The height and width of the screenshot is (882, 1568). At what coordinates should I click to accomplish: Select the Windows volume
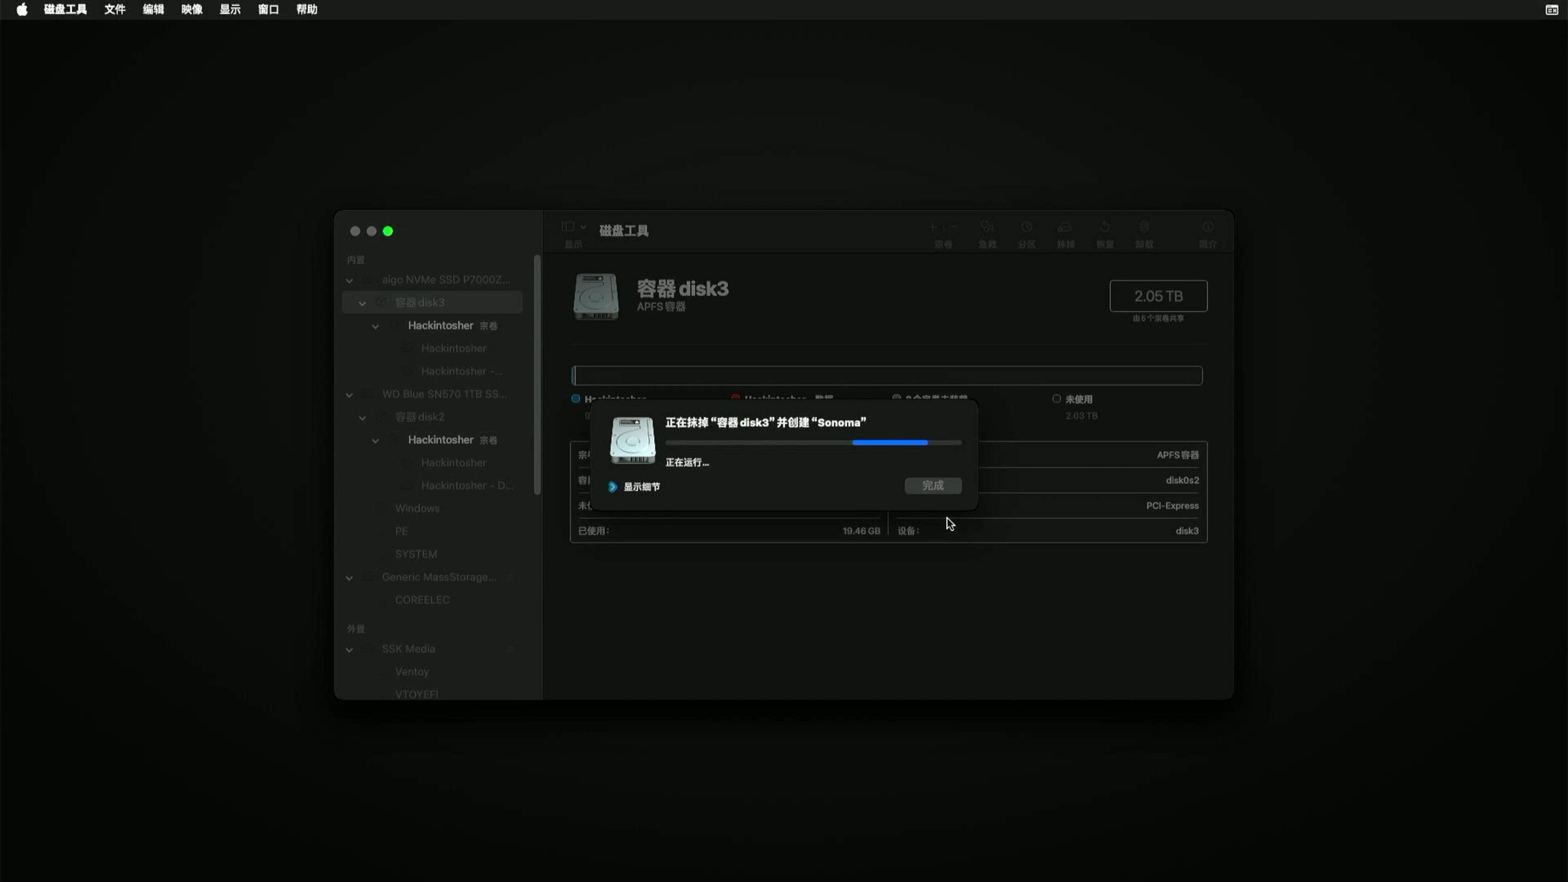417,508
